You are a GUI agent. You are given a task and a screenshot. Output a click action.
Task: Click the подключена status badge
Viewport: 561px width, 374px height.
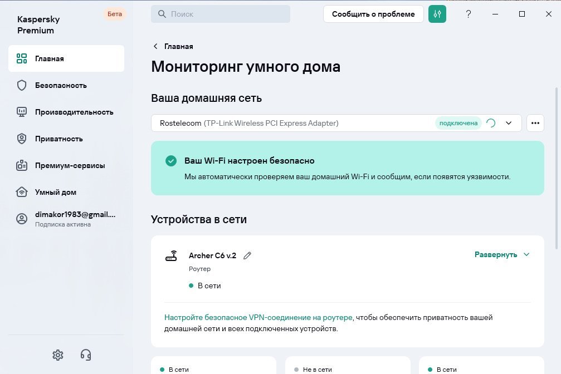click(458, 123)
